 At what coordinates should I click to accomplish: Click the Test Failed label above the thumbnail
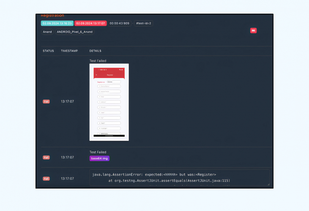(x=98, y=61)
